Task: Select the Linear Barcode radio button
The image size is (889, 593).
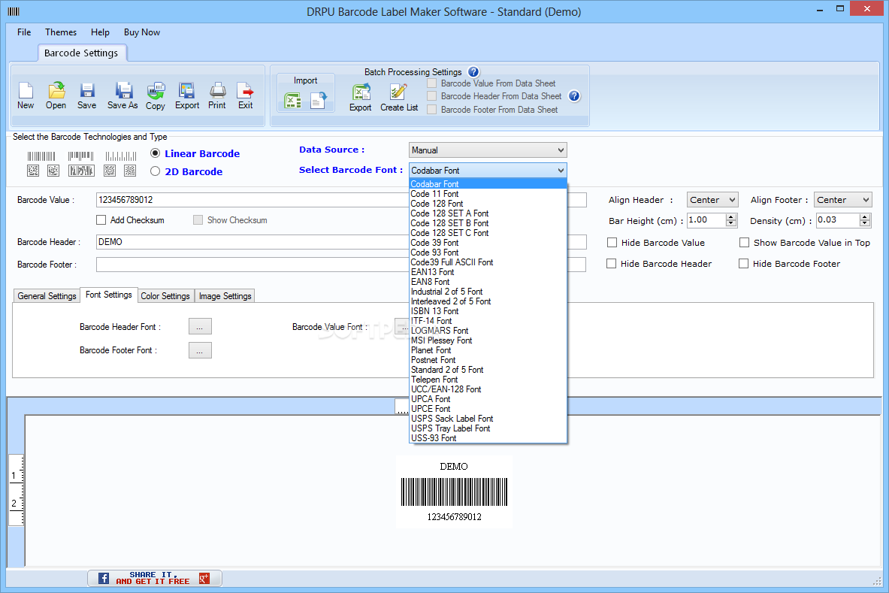Action: click(155, 153)
